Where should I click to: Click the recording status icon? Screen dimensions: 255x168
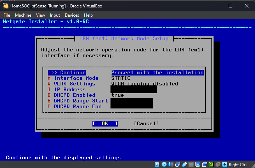[204, 164]
